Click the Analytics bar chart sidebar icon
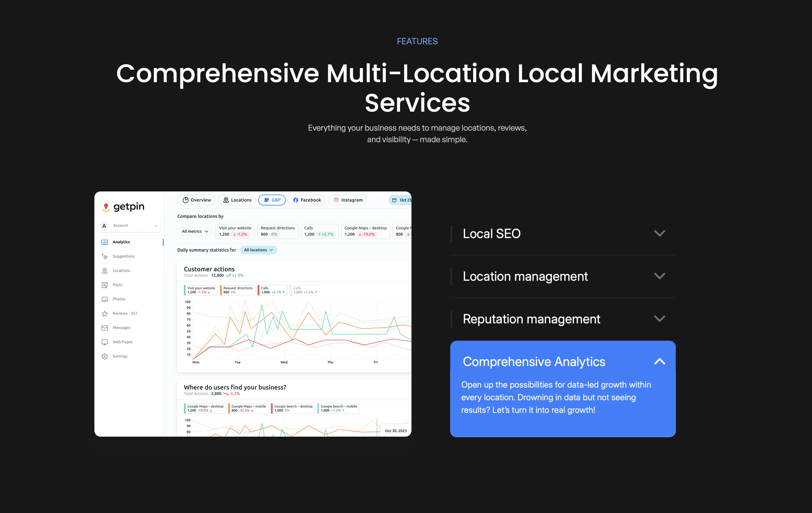812x513 pixels. click(105, 242)
